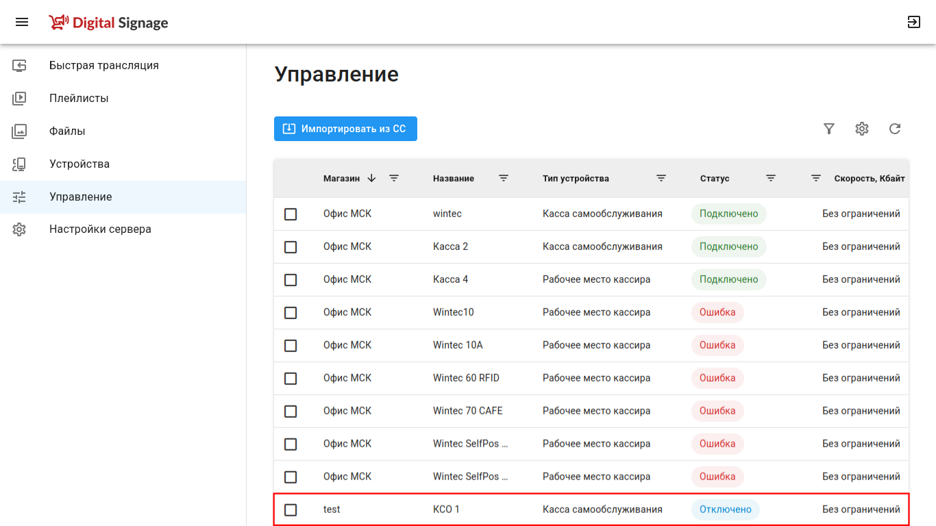Select checkbox for Касса 4 row
Image resolution: width=936 pixels, height=526 pixels.
click(x=291, y=280)
